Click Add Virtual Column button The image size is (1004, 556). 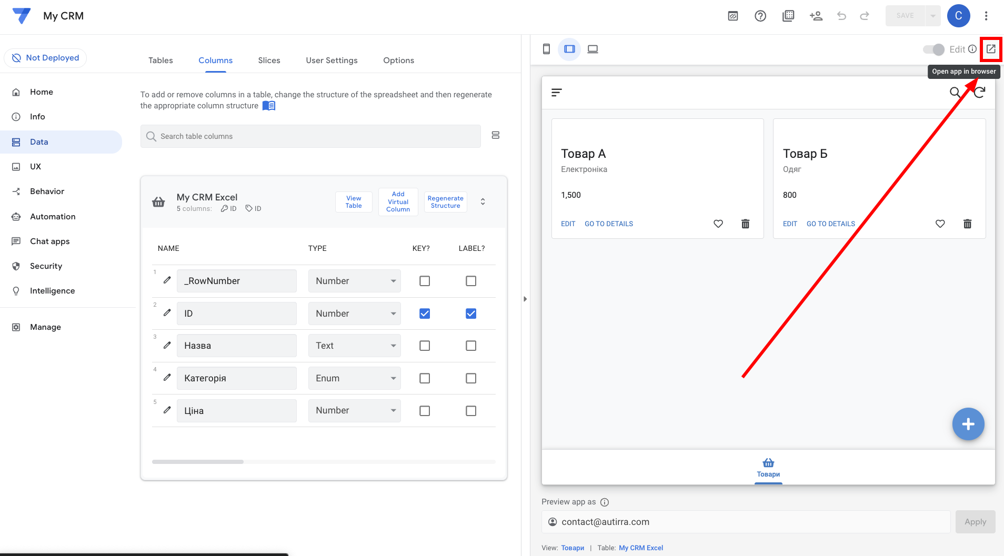(398, 202)
